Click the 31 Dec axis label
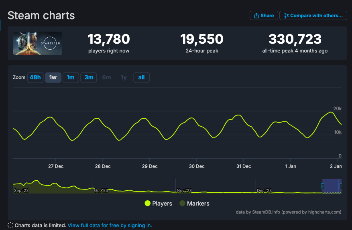This screenshot has width=352, height=230. pyautogui.click(x=244, y=166)
